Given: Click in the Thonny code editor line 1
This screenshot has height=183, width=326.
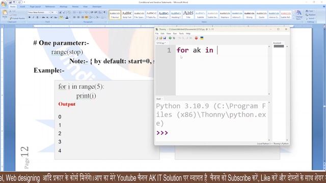Looking at the screenshot, I should (222, 50).
